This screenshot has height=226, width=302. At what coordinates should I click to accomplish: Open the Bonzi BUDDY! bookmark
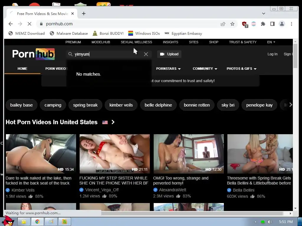(108, 34)
